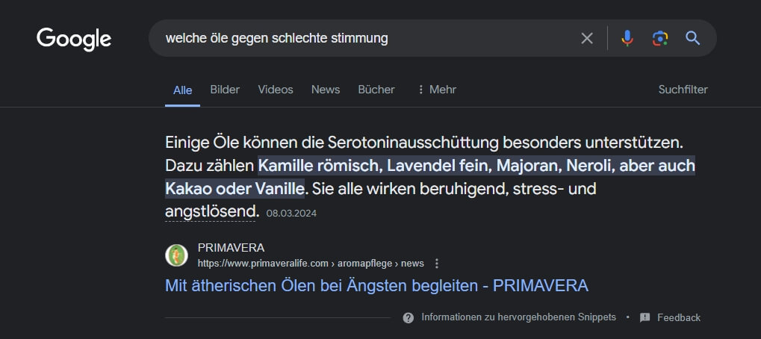Select the Bücher tab
Viewport: 761px width, 339px height.
tap(376, 90)
